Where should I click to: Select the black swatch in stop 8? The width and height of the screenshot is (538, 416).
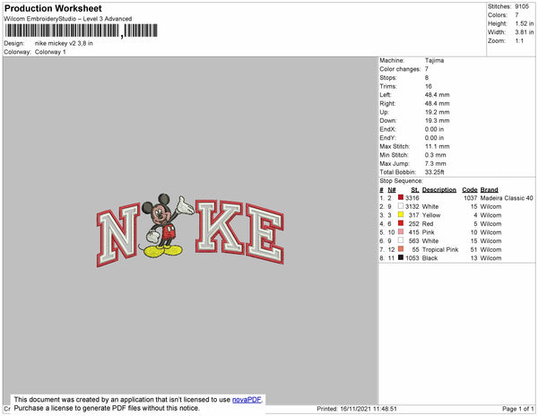coord(401,257)
